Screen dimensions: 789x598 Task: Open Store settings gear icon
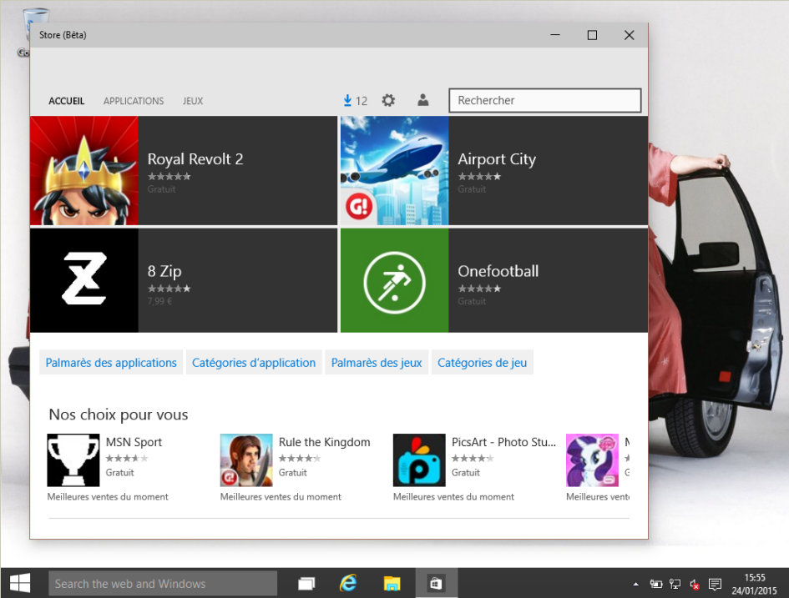click(388, 101)
